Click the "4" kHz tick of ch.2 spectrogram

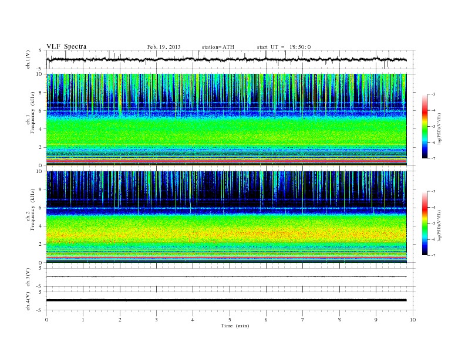(41, 226)
